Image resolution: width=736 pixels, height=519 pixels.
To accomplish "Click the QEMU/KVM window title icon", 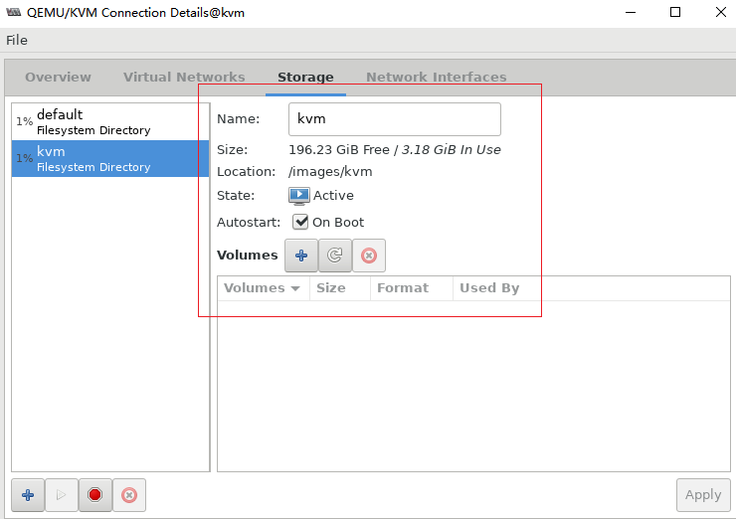I will [13, 12].
